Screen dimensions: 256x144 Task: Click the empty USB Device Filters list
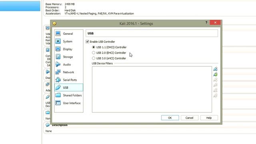152,89
